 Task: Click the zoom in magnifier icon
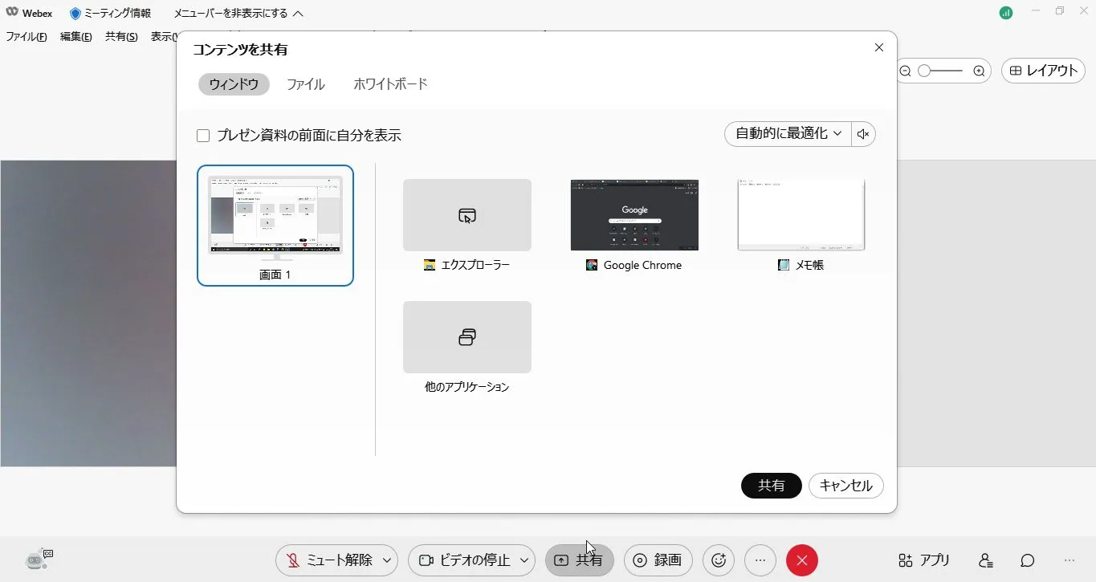click(979, 71)
